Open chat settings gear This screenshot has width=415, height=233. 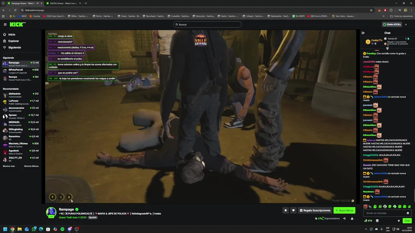point(399,221)
